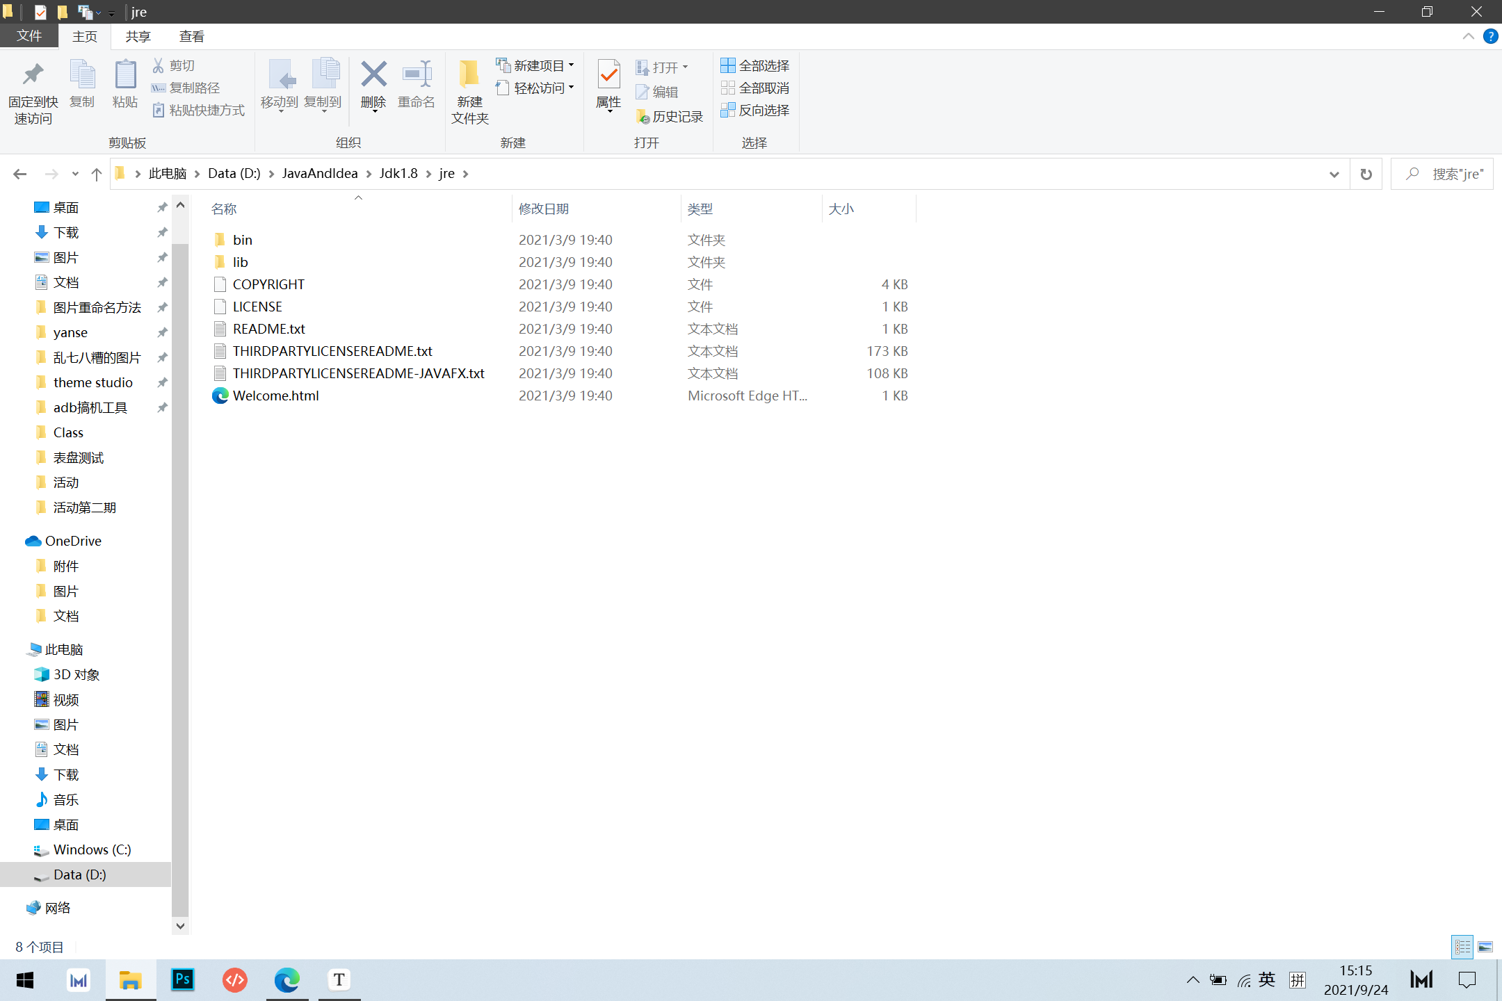Go up one folder level arrow
Screen dimensions: 1502x1001
[97, 174]
